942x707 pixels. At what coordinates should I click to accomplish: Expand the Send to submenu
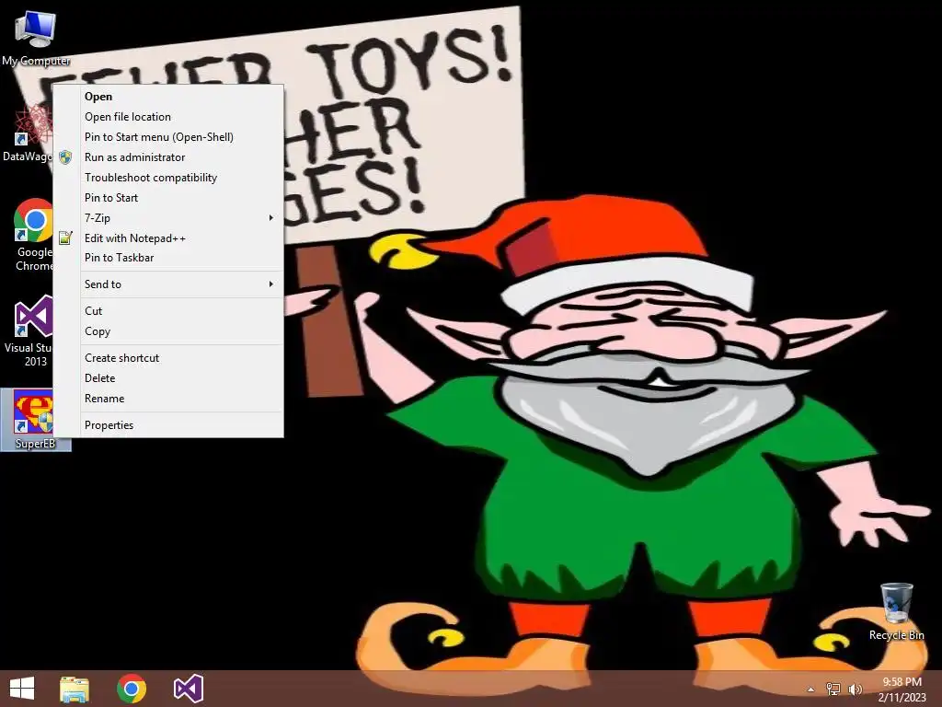coord(168,284)
